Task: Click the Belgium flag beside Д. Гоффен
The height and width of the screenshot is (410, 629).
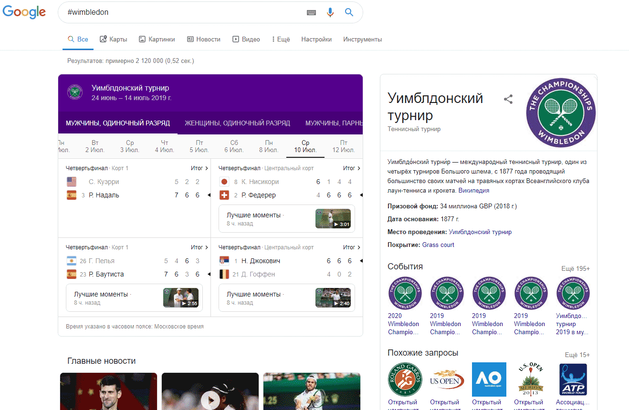Action: coord(224,274)
